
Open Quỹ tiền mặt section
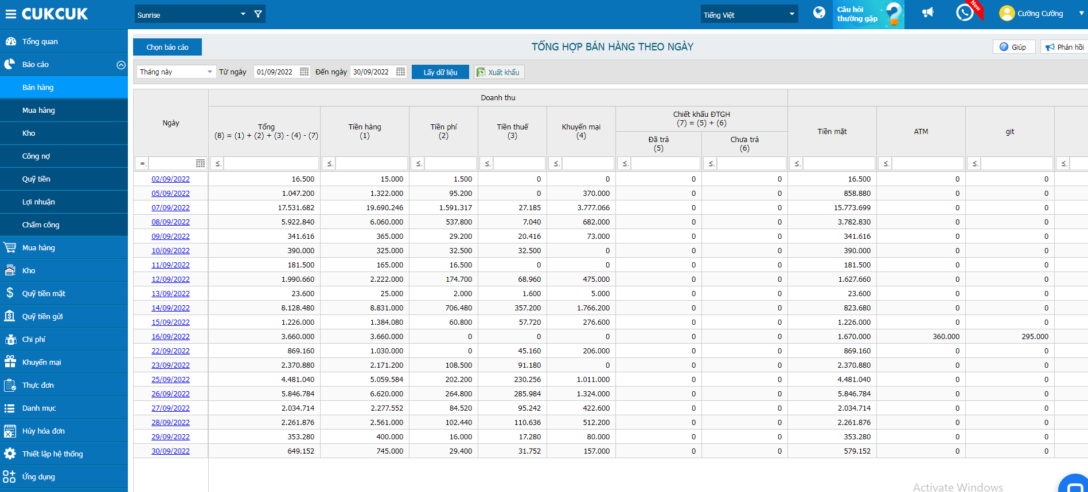click(x=64, y=293)
